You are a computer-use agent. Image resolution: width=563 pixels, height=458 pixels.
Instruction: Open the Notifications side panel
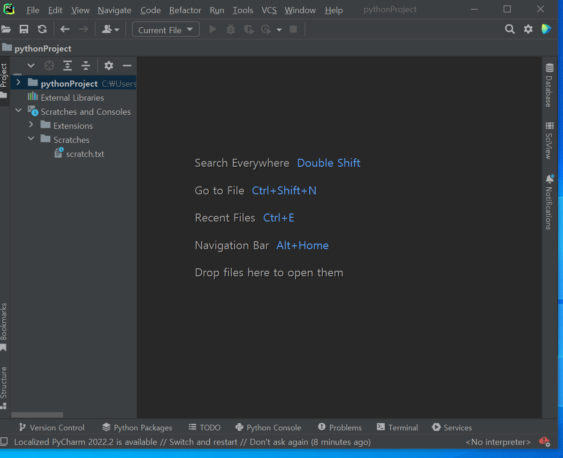549,202
